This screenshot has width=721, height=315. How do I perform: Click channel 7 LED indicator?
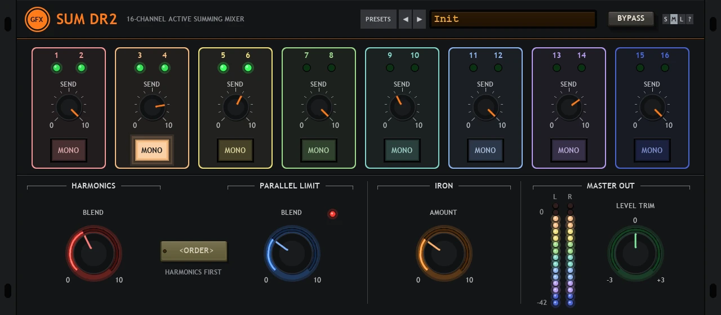click(x=306, y=68)
